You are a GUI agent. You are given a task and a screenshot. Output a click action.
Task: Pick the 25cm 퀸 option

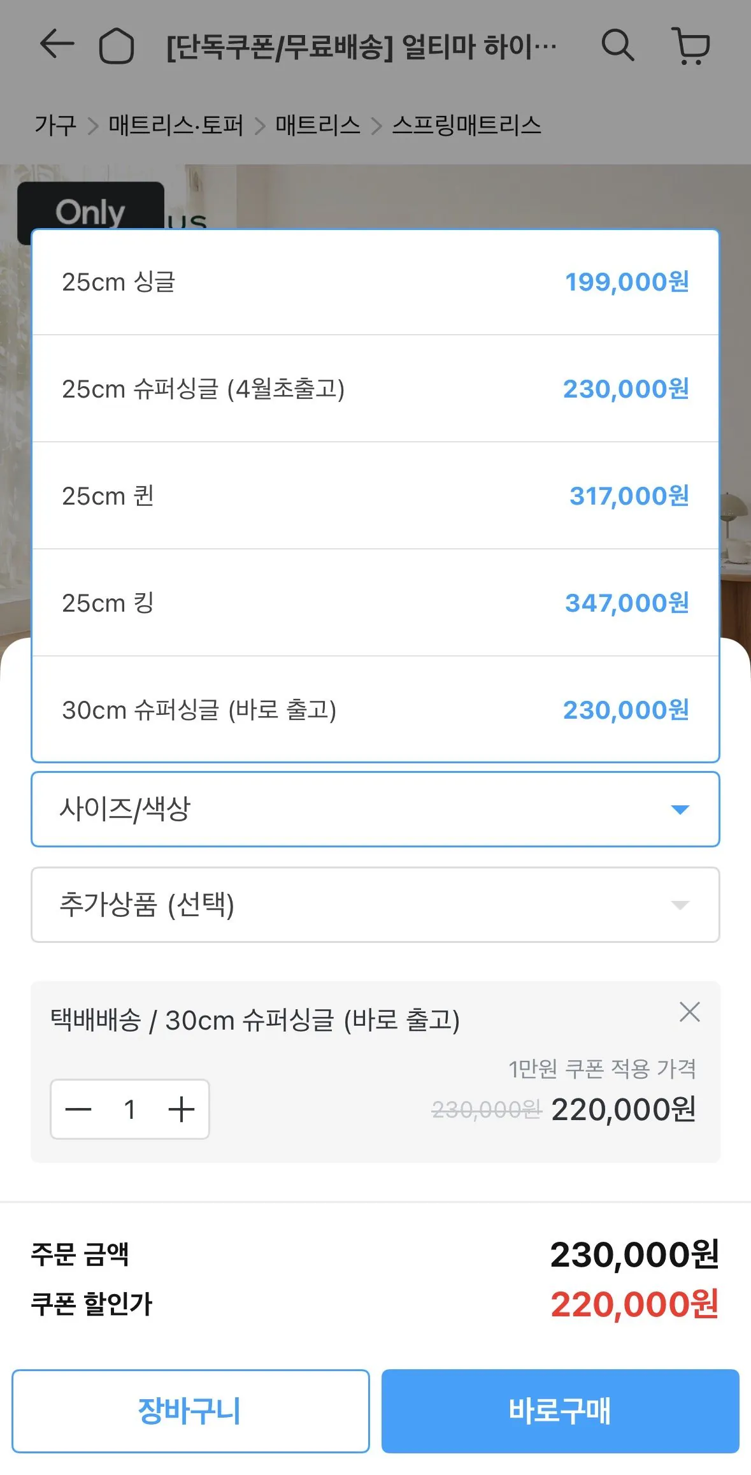(375, 496)
